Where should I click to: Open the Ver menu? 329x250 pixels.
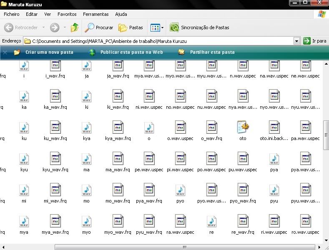(x=48, y=14)
